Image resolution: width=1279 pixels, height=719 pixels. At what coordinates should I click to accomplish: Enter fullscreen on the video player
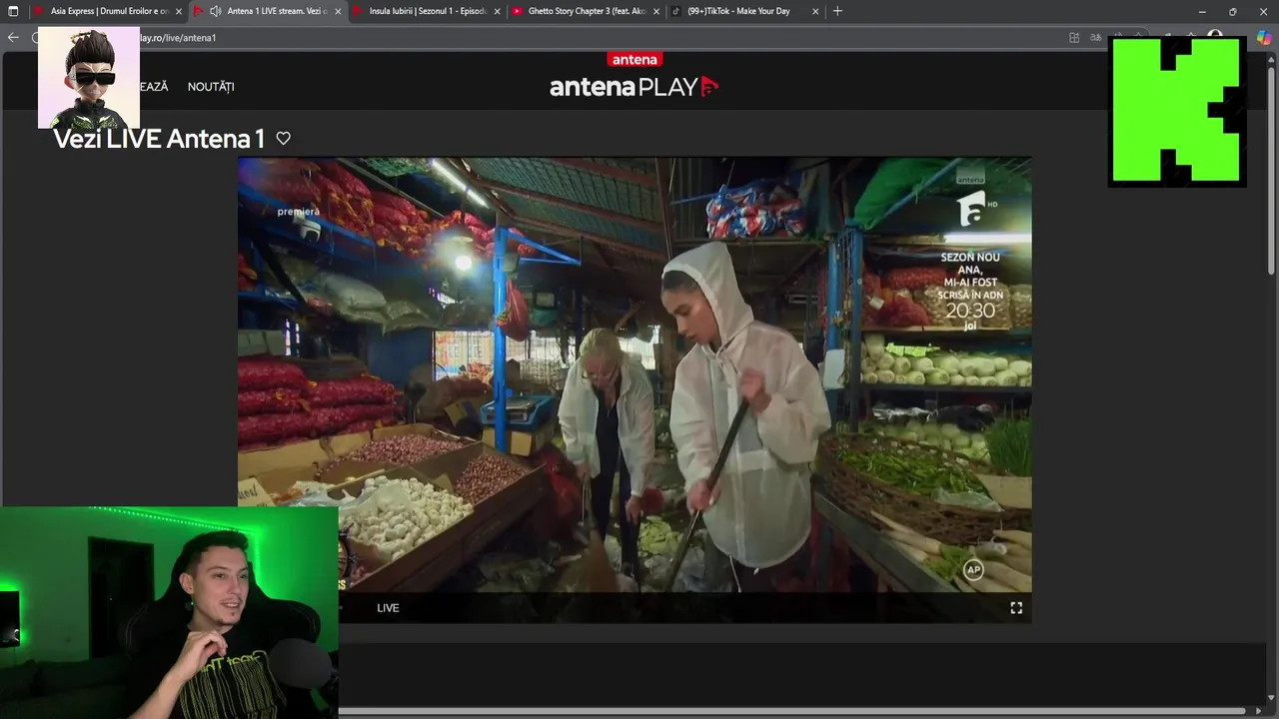pos(1016,607)
